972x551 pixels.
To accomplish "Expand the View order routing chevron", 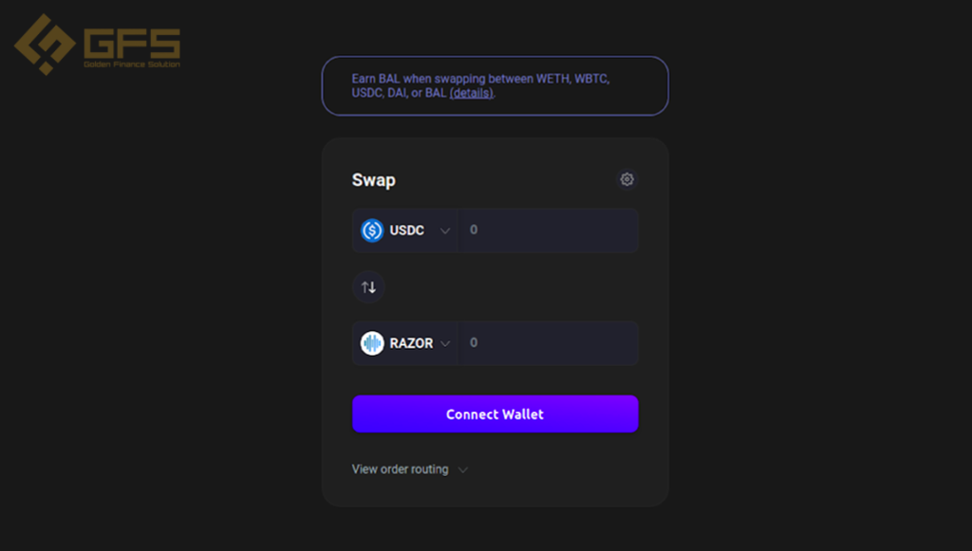I will 462,469.
